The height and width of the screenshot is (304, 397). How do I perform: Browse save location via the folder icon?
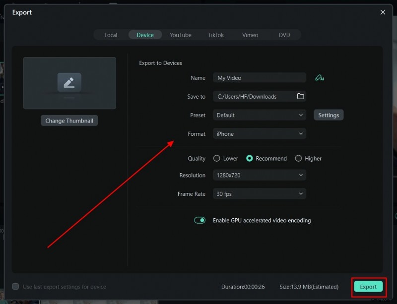[301, 96]
